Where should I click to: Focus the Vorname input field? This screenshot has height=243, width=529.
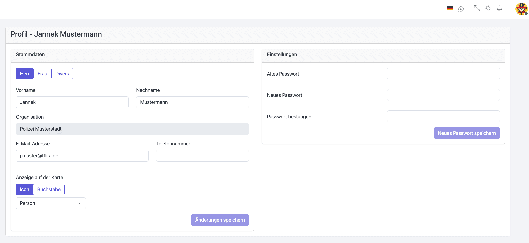(72, 102)
